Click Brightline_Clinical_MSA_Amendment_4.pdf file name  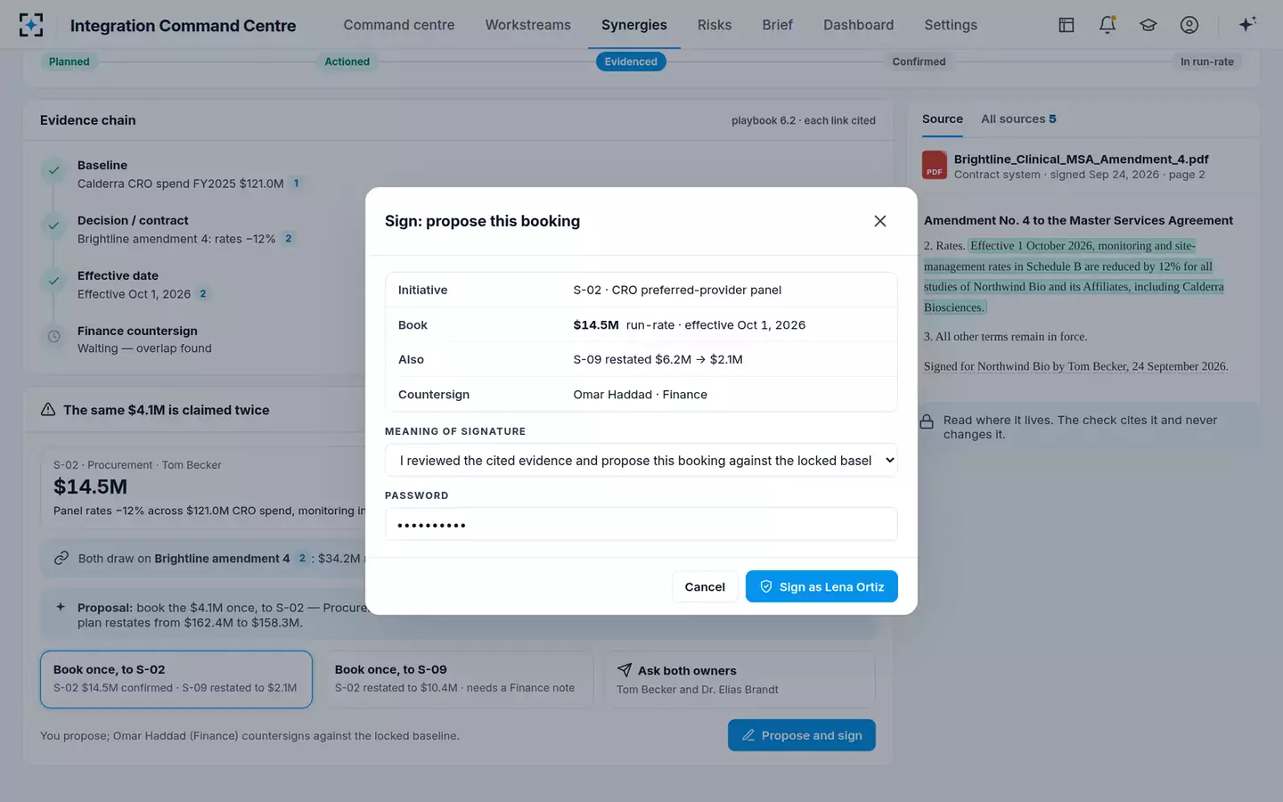1081,159
